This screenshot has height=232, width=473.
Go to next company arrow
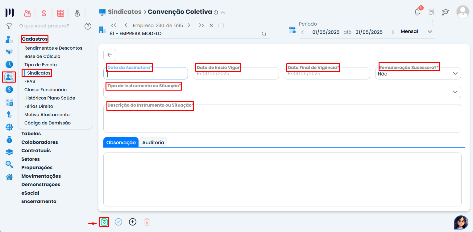click(x=189, y=25)
